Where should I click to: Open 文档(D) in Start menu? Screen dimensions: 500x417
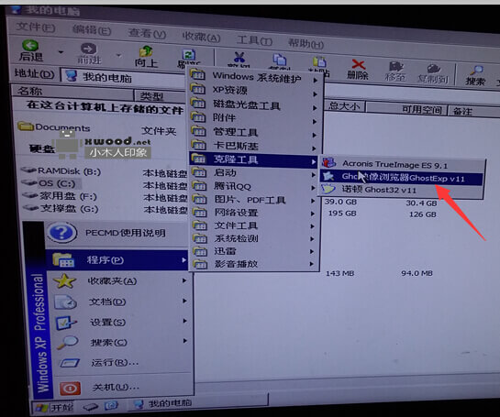119,302
